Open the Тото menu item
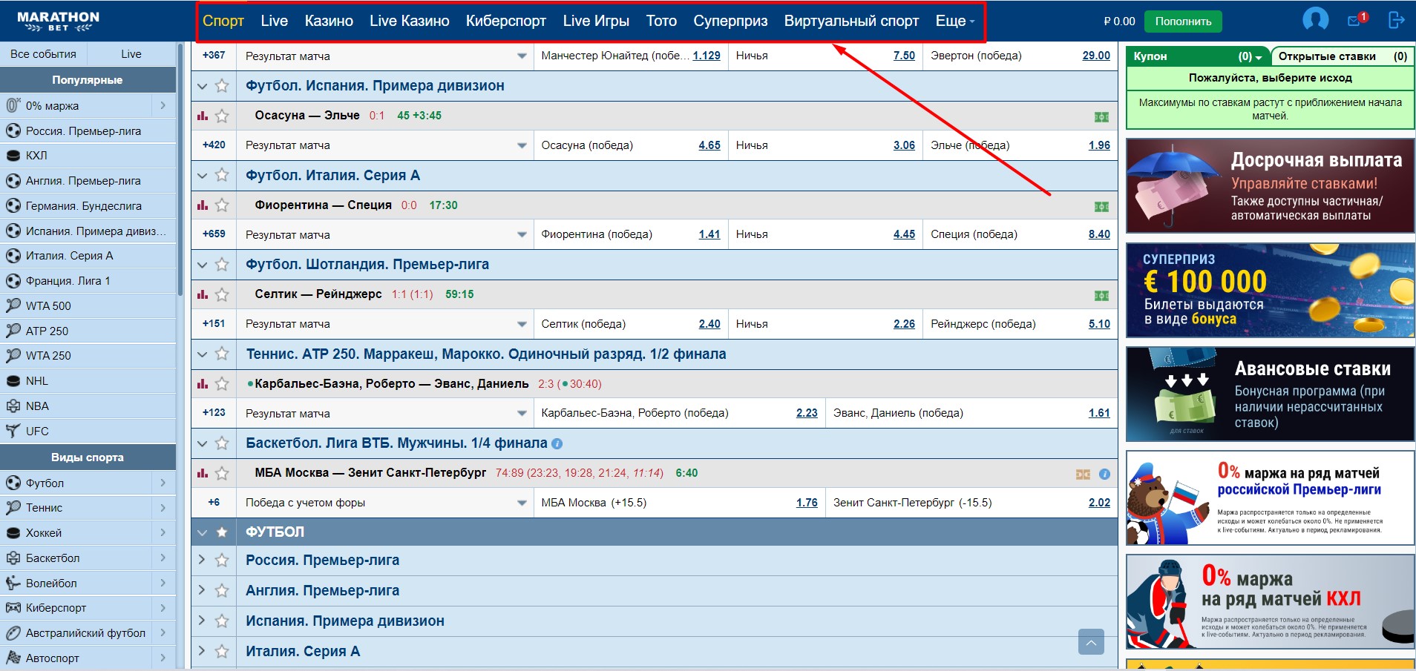This screenshot has height=671, width=1416. (661, 21)
